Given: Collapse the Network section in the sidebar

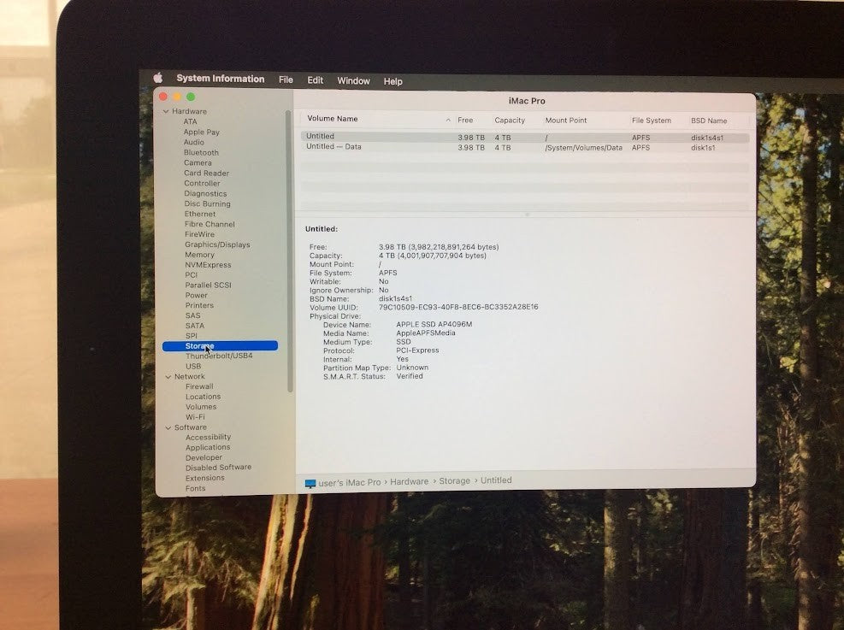Looking at the screenshot, I should coord(167,376).
